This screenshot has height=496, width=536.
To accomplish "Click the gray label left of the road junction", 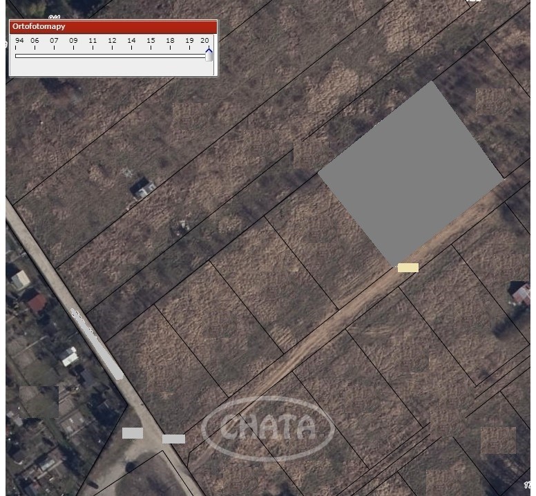I will pyautogui.click(x=133, y=433).
